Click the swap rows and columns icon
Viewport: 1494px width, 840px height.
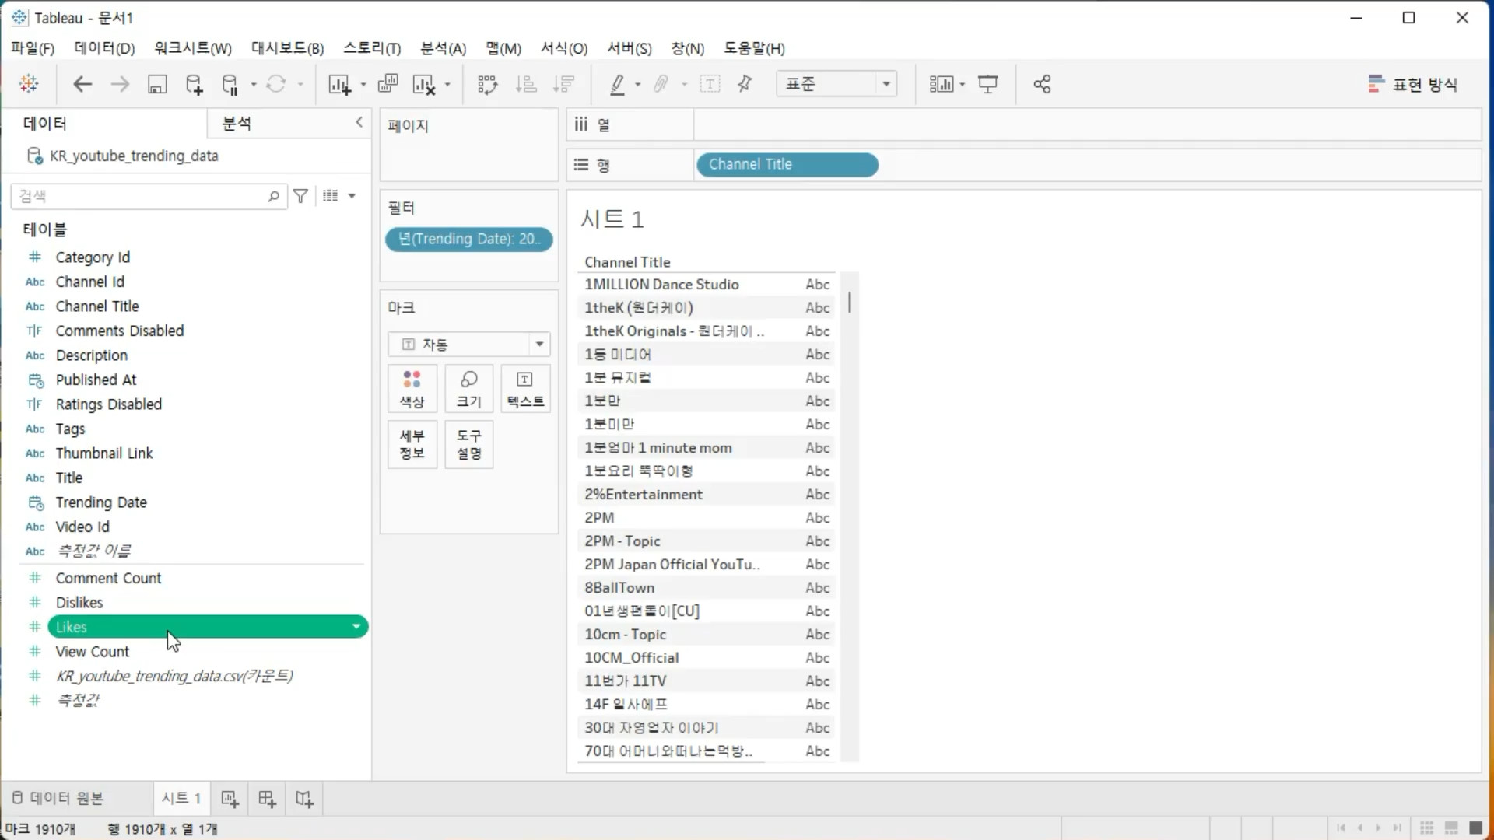coord(487,84)
